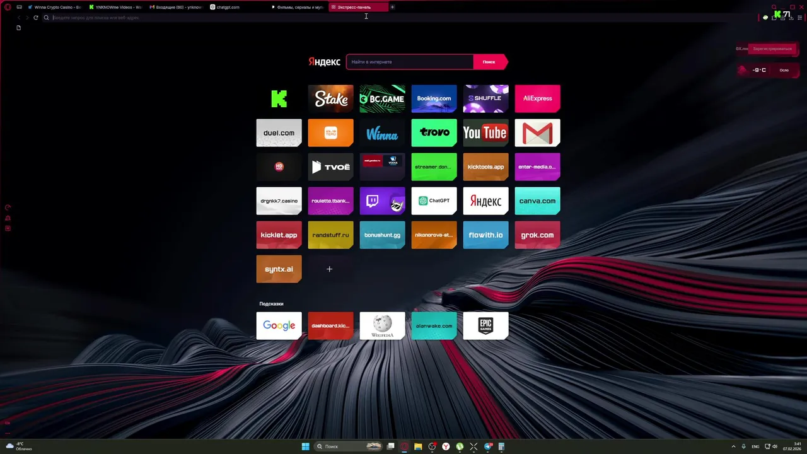Switch to the Winna Crypto Casino tab

[x=54, y=7]
